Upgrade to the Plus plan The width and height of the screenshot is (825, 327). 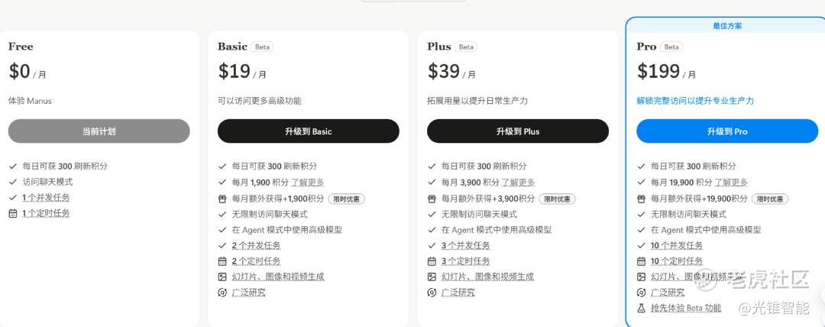point(517,131)
